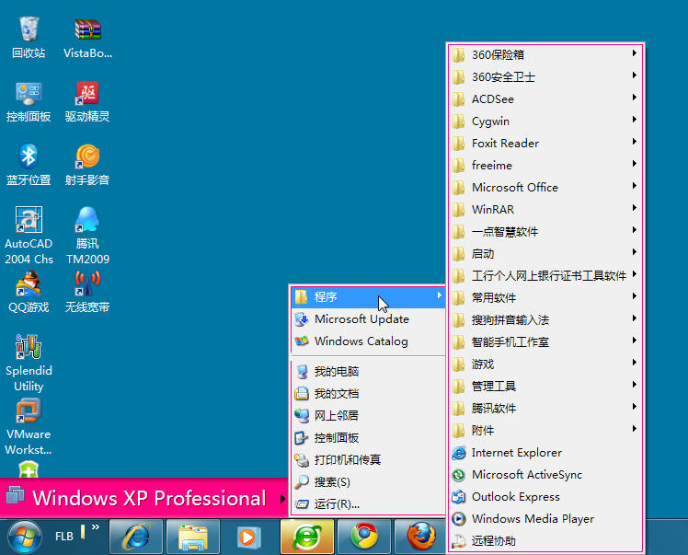Expand the Foxit Reader submenu arrow
The width and height of the screenshot is (688, 555).
pyautogui.click(x=635, y=142)
